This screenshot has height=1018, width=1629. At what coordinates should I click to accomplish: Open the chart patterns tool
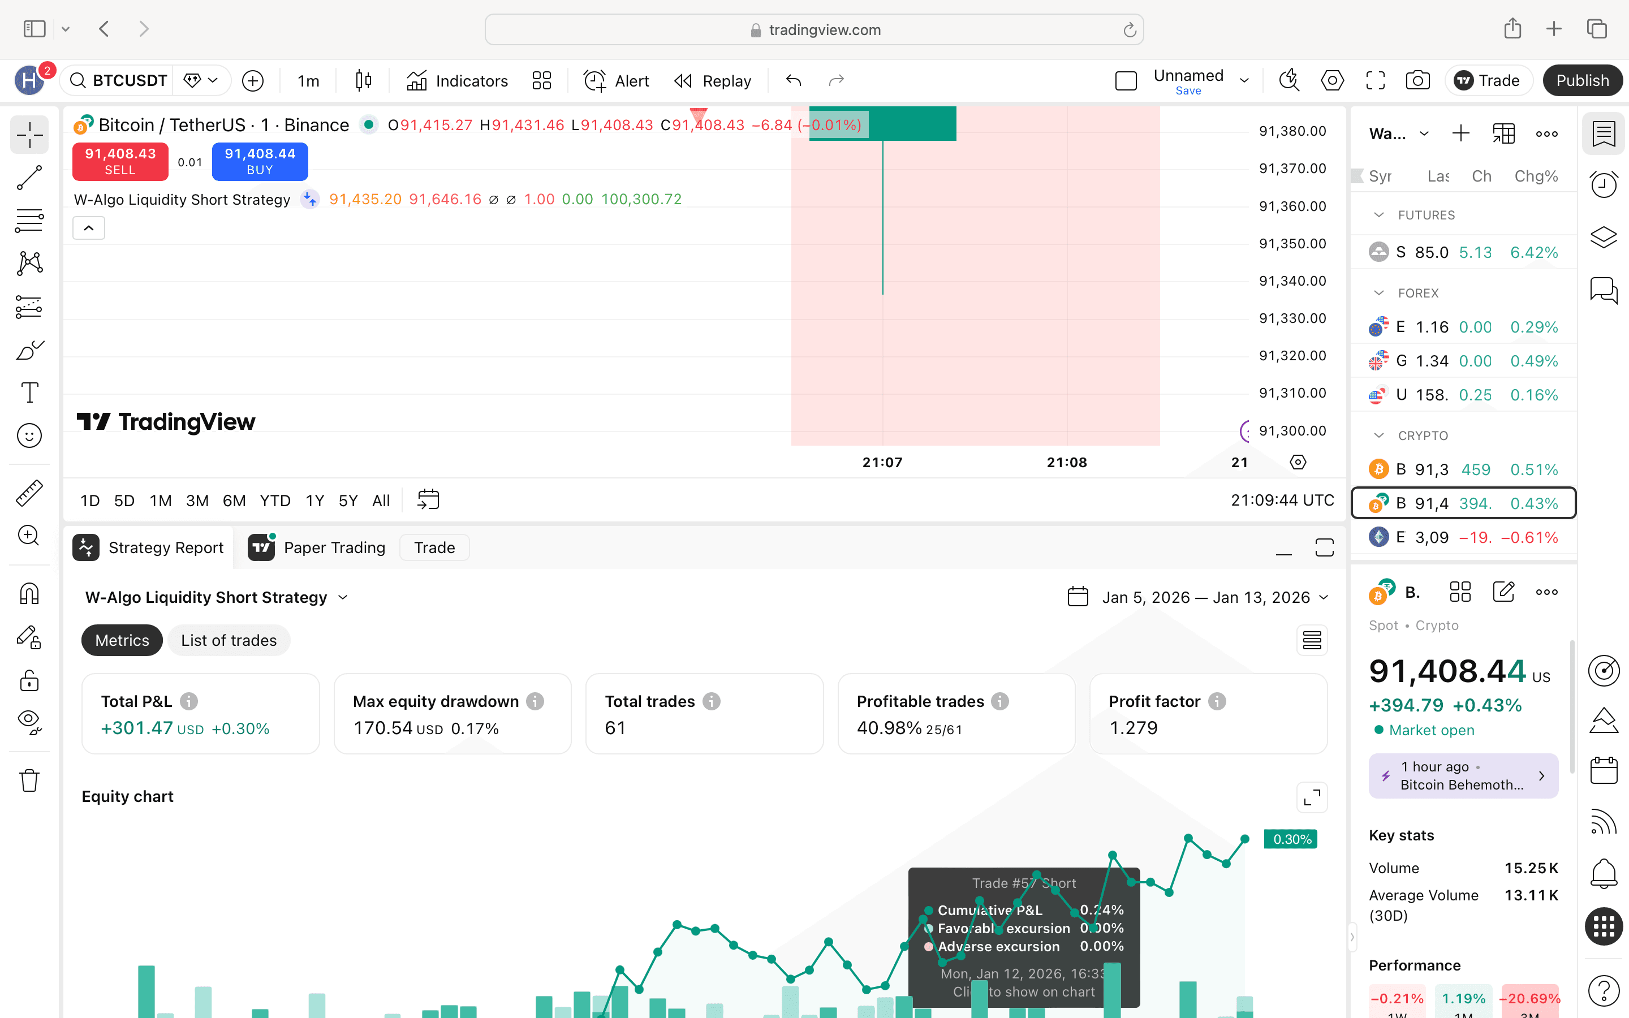29,263
